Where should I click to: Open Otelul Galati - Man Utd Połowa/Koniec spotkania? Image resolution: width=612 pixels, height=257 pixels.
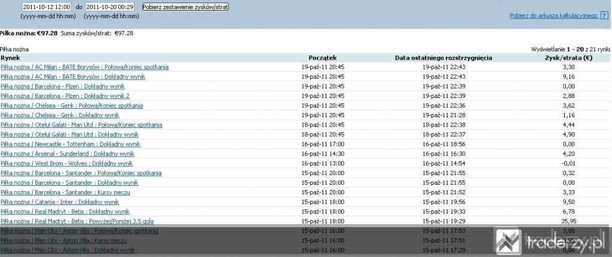click(x=81, y=125)
